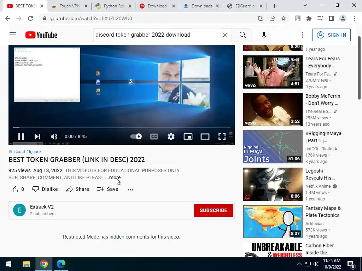Open Carbon Fiber Inside the video title

click(320, 249)
